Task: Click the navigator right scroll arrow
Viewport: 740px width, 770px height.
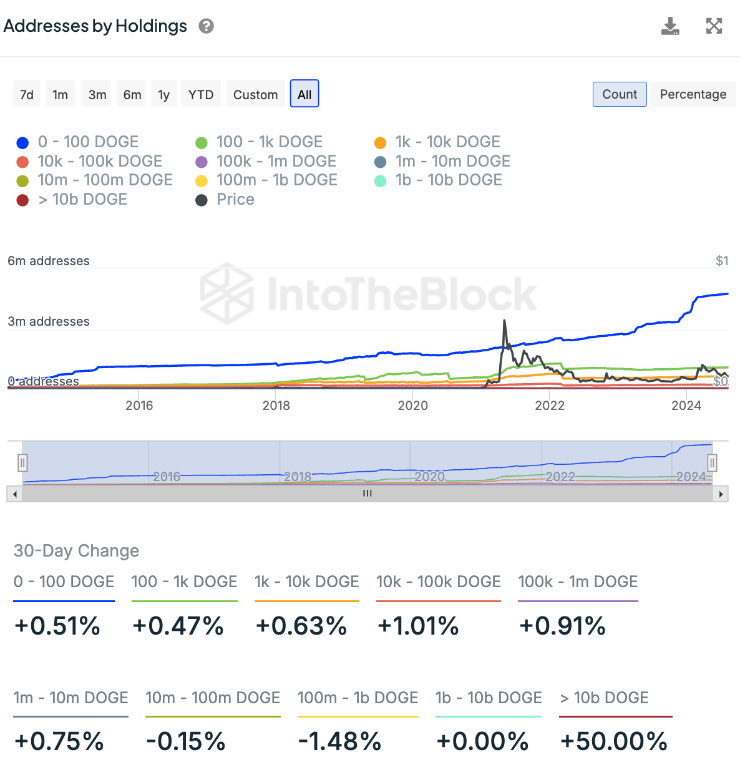Action: (721, 494)
